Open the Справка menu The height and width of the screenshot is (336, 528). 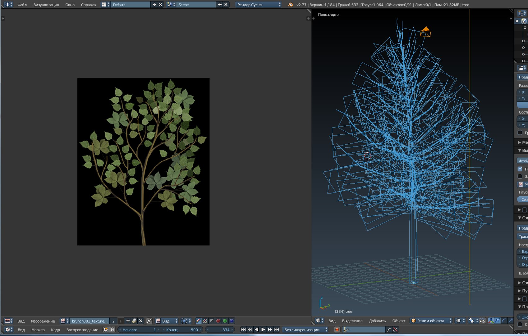[88, 5]
